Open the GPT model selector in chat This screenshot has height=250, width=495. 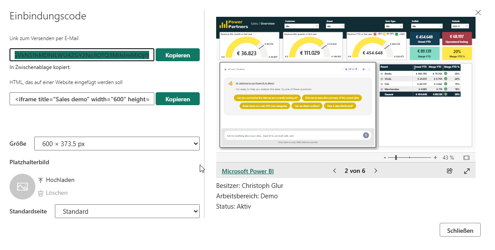[351, 69]
